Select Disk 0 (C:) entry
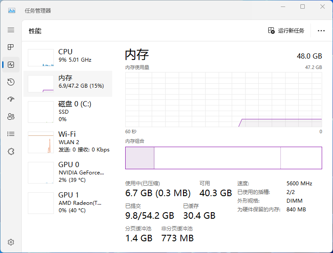333x253 pixels. tap(67, 112)
